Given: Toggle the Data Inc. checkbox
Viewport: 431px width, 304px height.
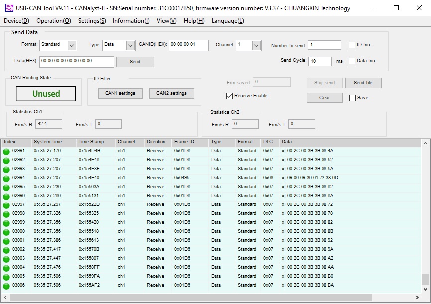Looking at the screenshot, I should (x=352, y=61).
